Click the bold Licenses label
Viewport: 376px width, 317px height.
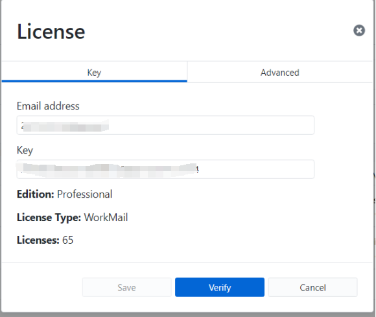[x=38, y=240]
